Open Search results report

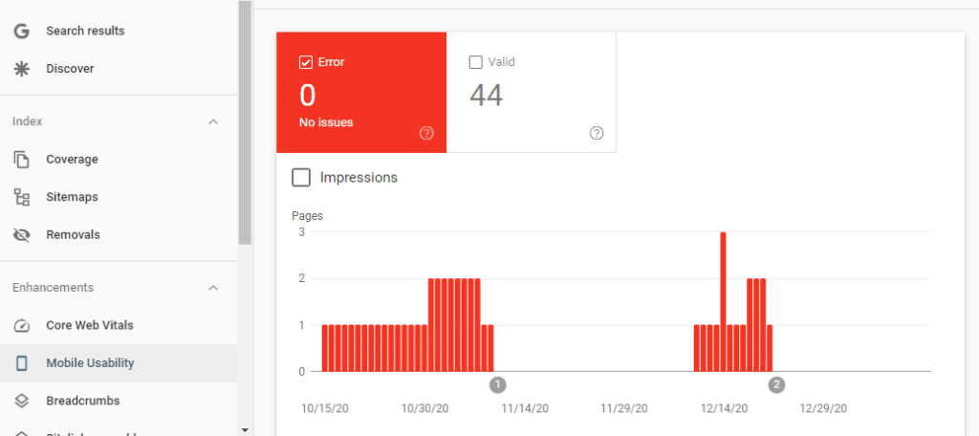[85, 32]
